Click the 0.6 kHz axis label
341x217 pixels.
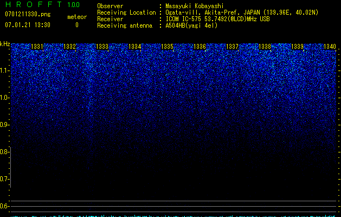(x=4, y=206)
